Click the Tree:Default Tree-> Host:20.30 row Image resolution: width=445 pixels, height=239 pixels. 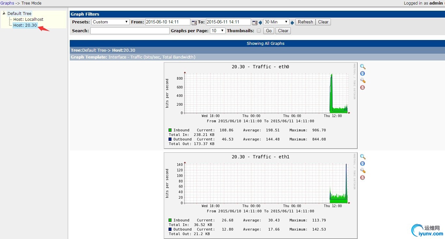[x=257, y=50]
